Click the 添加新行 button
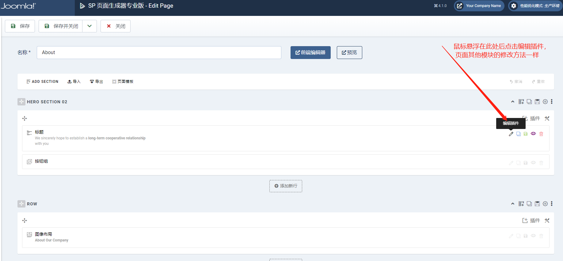Screen dimensions: 563x261 click(x=286, y=186)
